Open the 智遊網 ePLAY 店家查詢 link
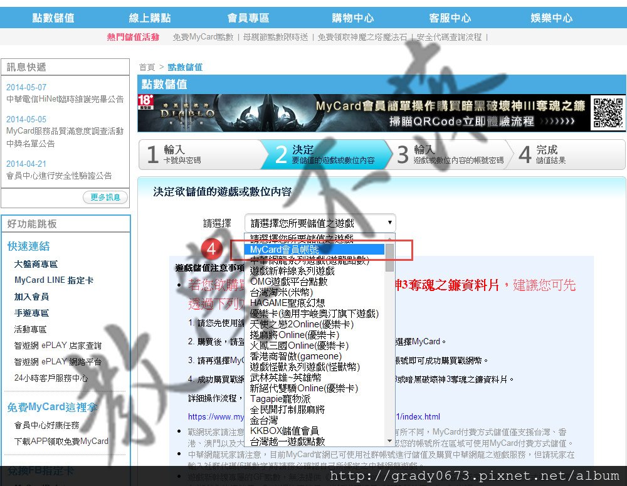Viewport: 627px width, 486px height. [x=58, y=346]
